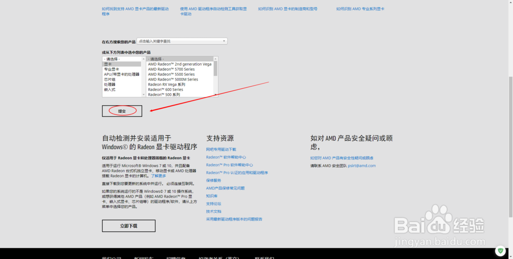
Task: Open Radeon Pro 认证的应用和驱动程序 link
Action: [x=237, y=173]
